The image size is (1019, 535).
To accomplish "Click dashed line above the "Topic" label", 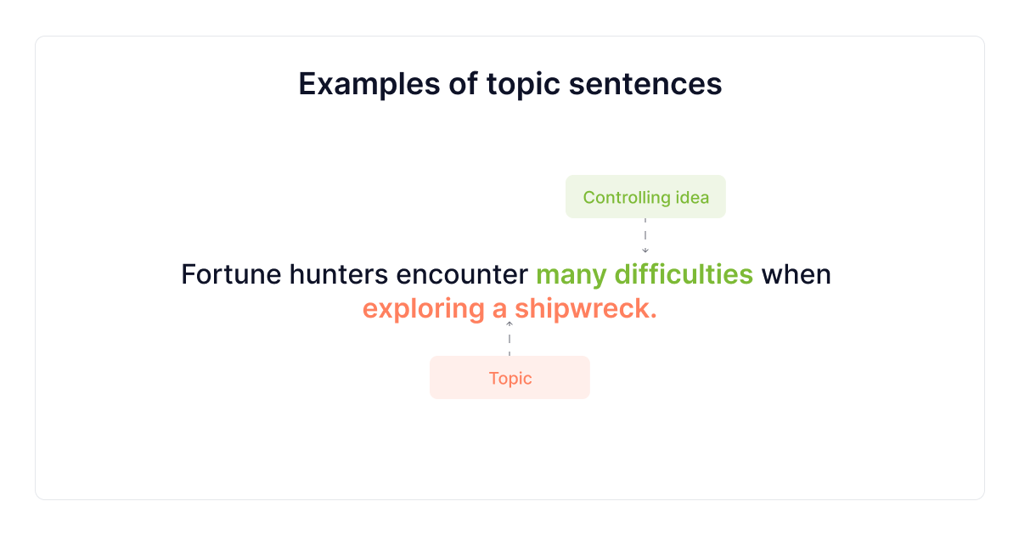I will tap(509, 341).
